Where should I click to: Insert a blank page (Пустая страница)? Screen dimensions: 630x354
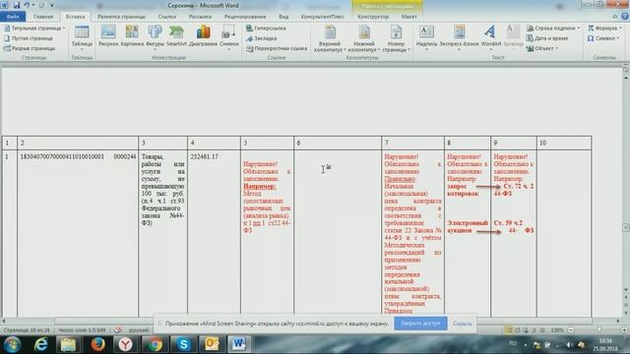[29, 38]
